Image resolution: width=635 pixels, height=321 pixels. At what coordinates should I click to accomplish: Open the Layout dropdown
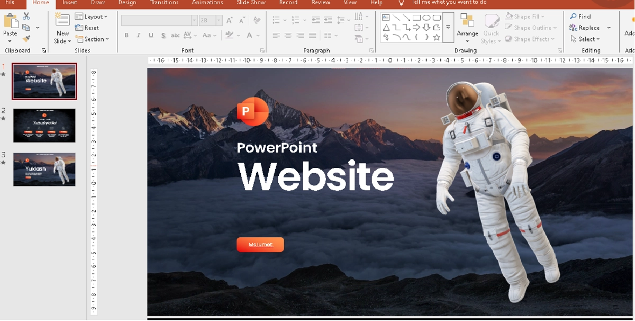click(x=92, y=16)
